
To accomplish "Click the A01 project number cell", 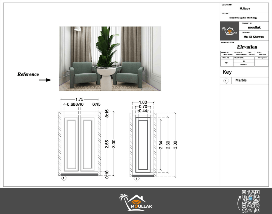I will coord(226,63).
